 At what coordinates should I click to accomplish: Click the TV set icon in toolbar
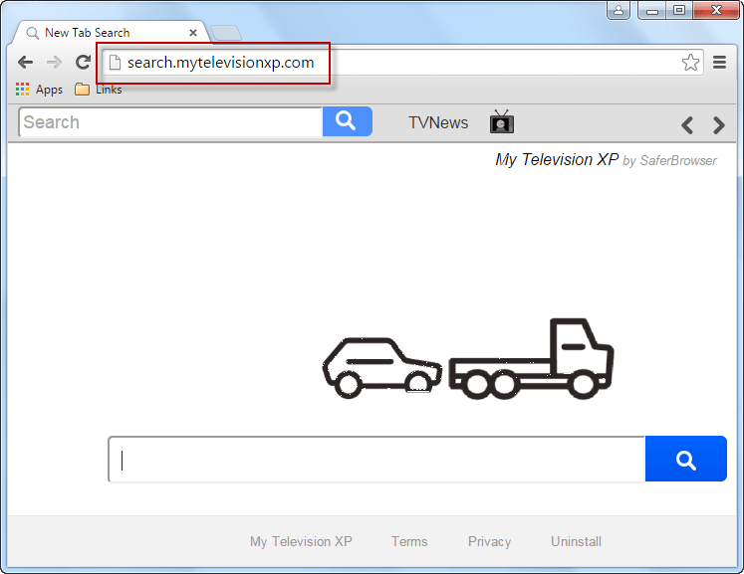tap(502, 121)
